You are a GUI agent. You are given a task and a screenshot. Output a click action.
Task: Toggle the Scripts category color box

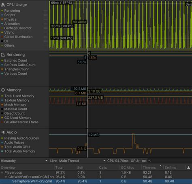pyautogui.click(x=2, y=15)
